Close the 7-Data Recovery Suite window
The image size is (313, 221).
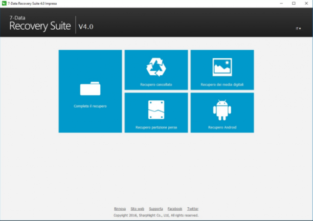point(306,4)
